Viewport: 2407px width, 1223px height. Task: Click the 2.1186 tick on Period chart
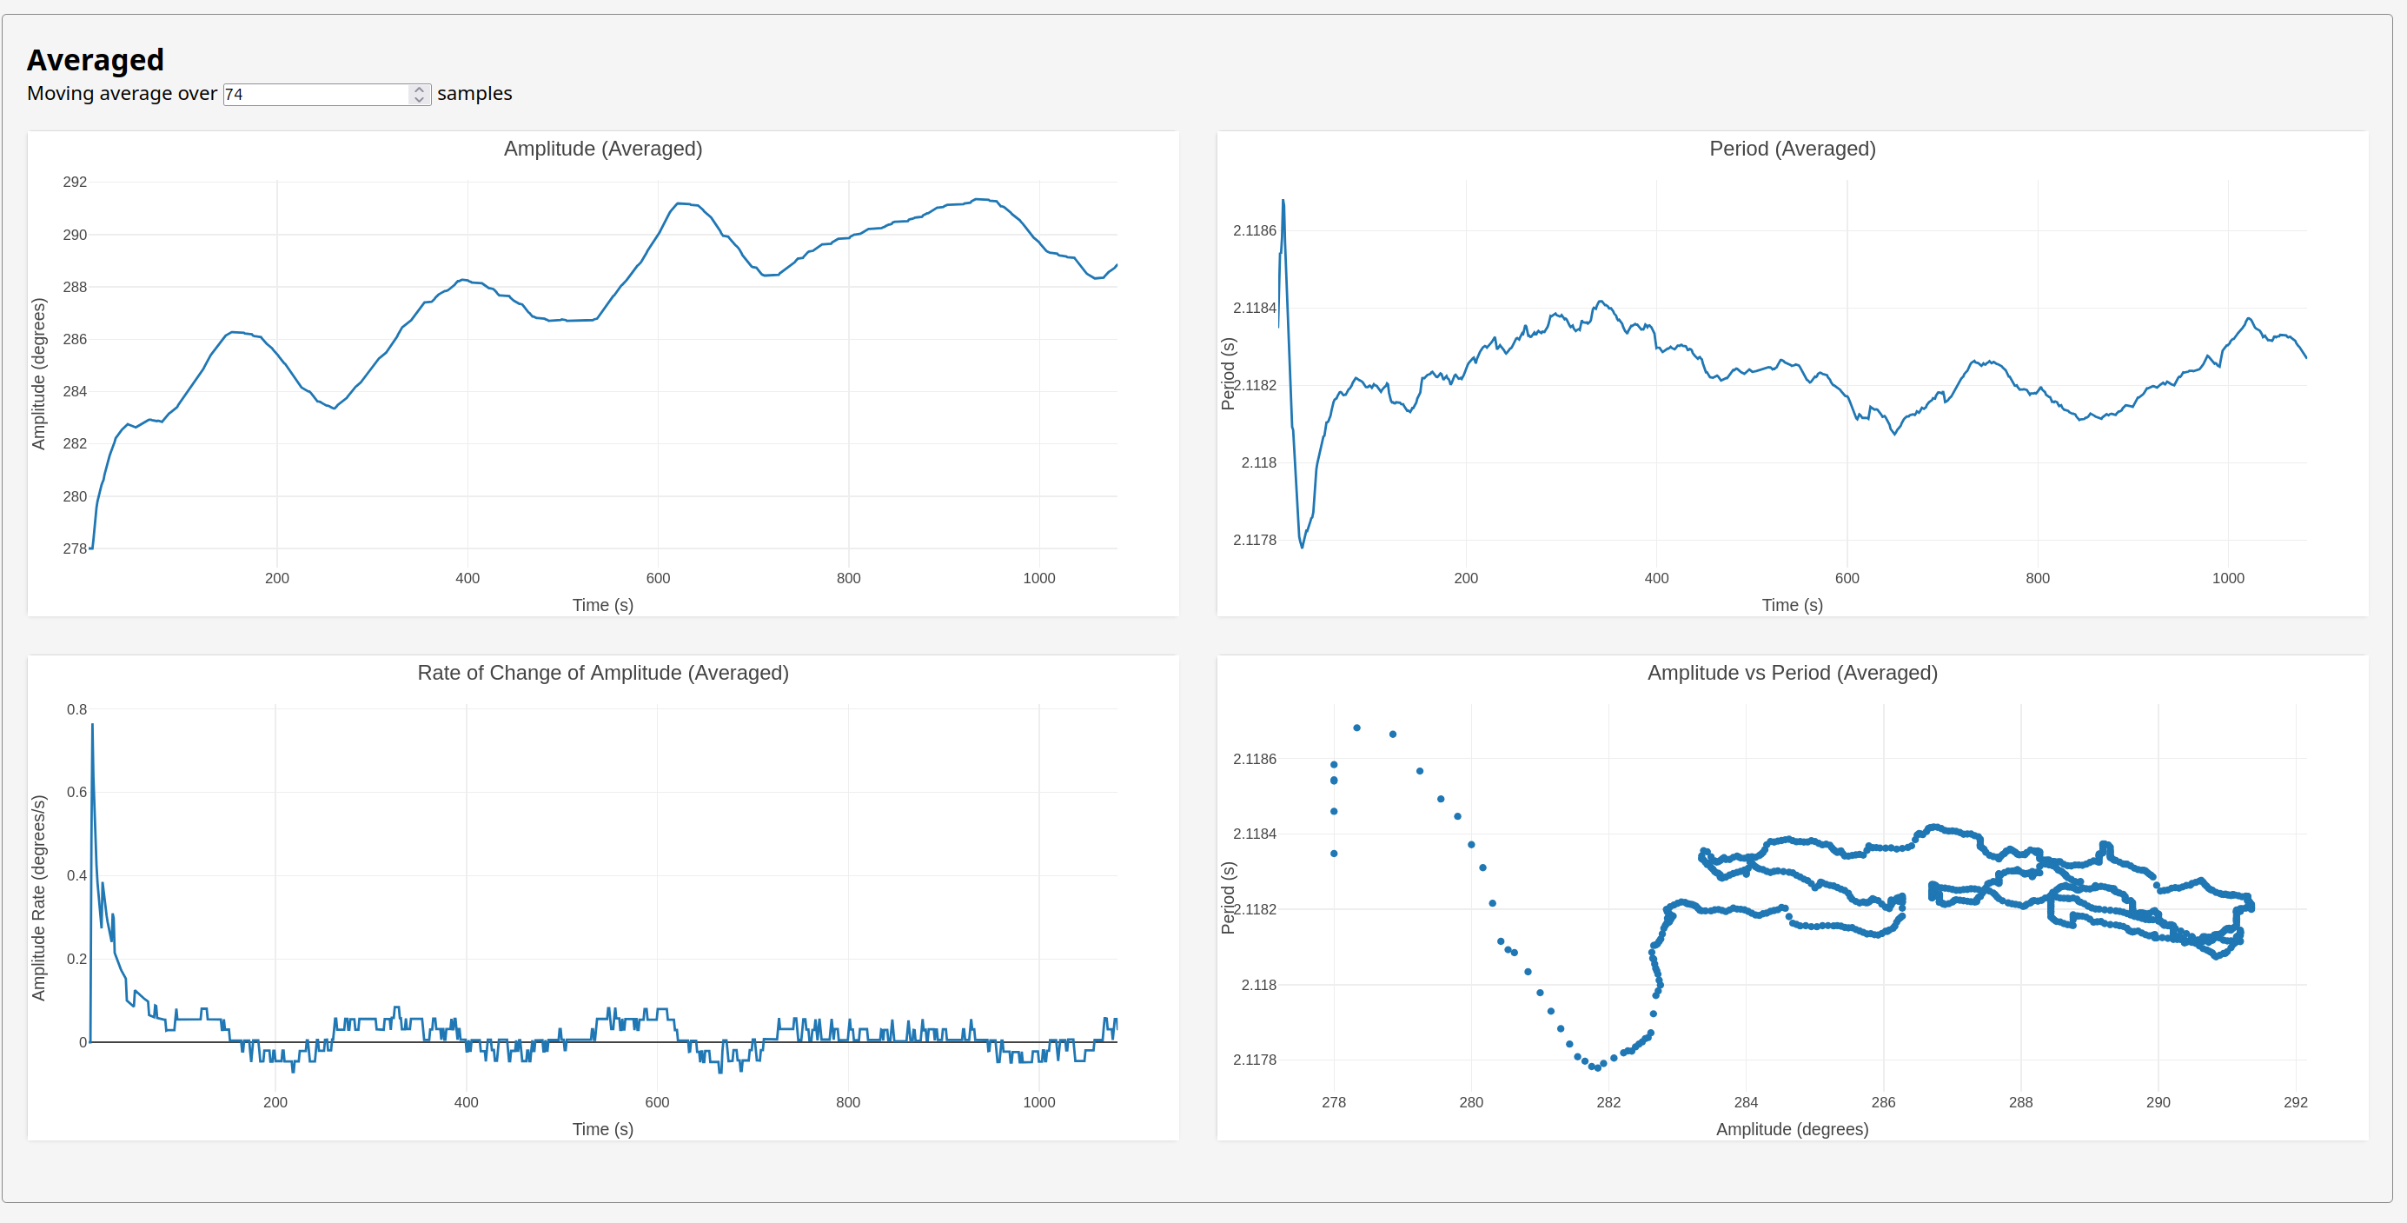pyautogui.click(x=1254, y=231)
